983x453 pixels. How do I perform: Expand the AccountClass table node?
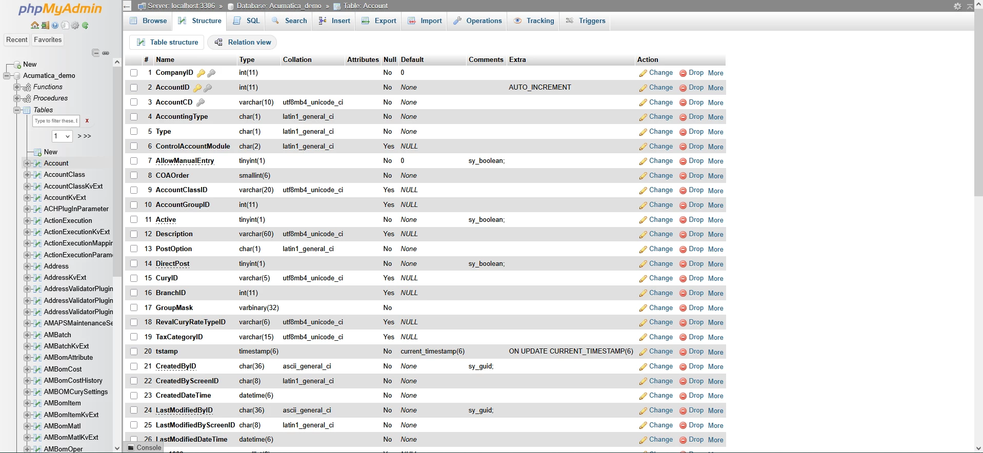pos(27,175)
